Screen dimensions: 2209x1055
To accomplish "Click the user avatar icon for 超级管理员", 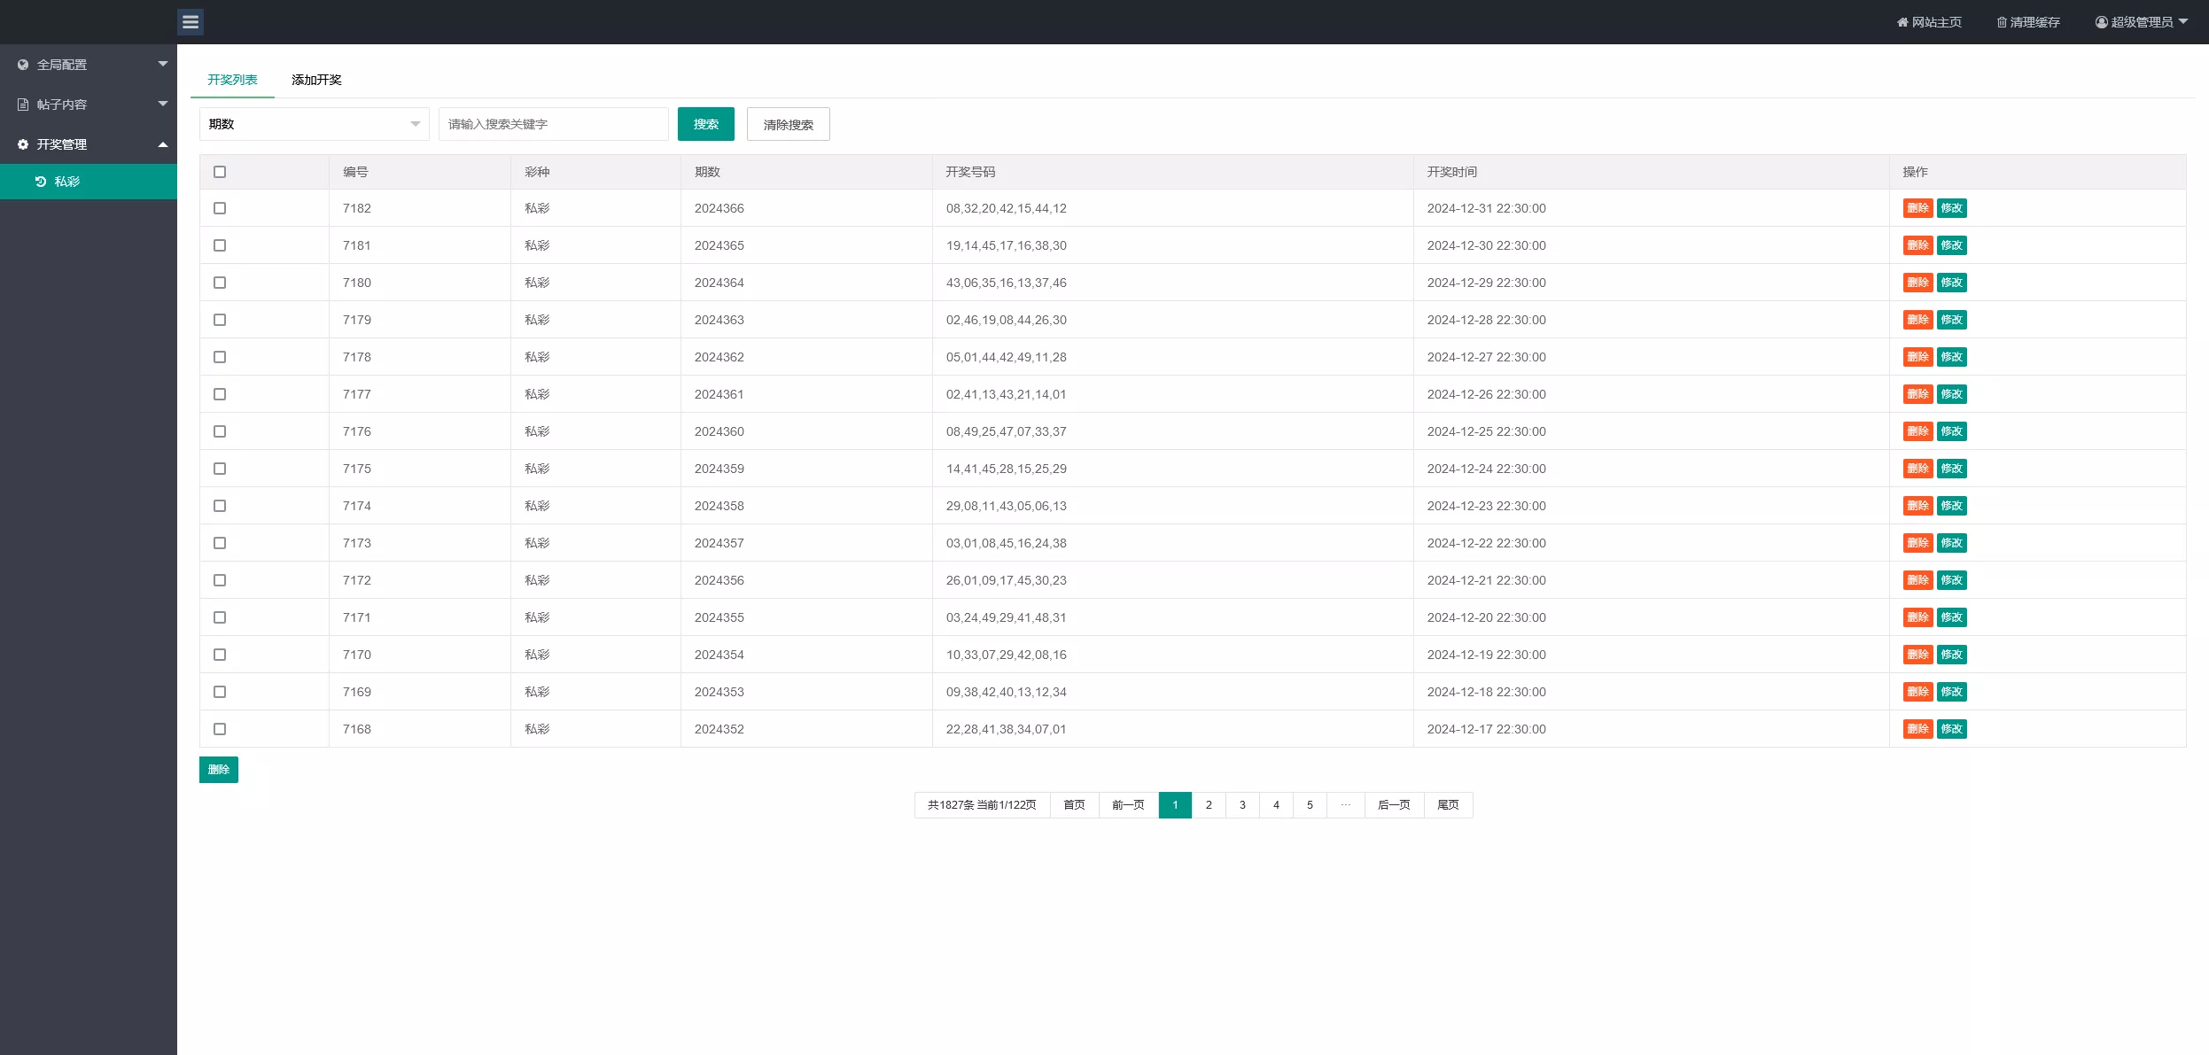I will point(2101,22).
